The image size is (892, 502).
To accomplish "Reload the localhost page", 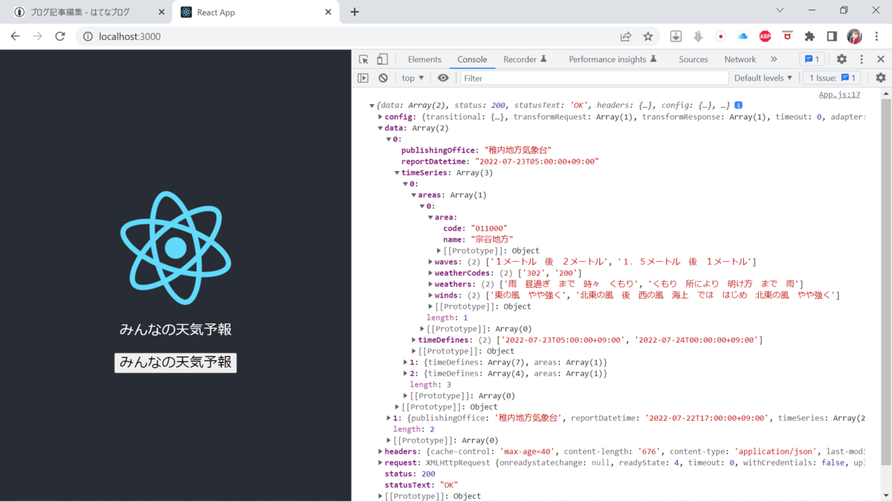I will (60, 36).
